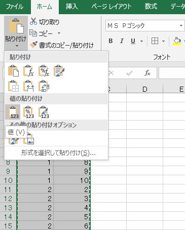Click the standard Paste icon in menu
The image size is (185, 230).
pos(13,71)
